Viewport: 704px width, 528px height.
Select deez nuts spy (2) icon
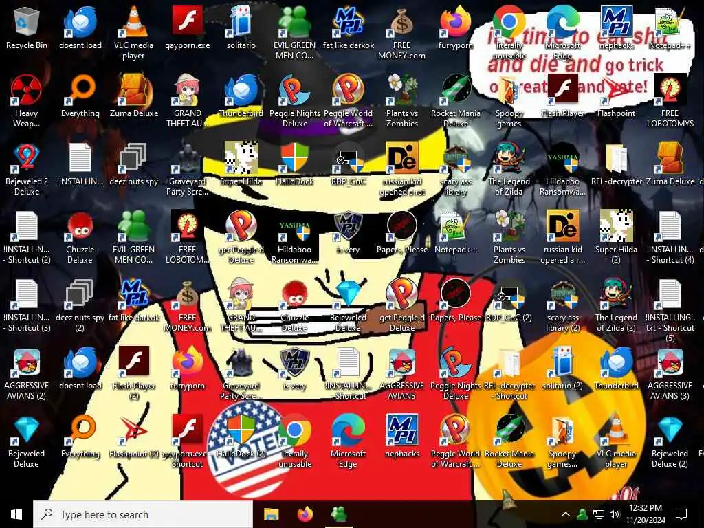(80, 305)
